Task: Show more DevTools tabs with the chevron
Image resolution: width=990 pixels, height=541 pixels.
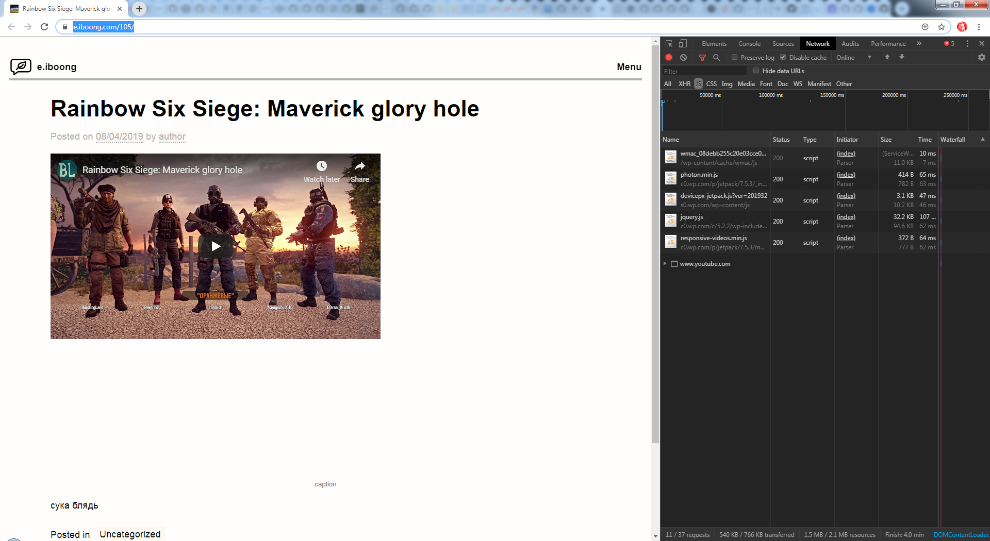Action: 919,44
